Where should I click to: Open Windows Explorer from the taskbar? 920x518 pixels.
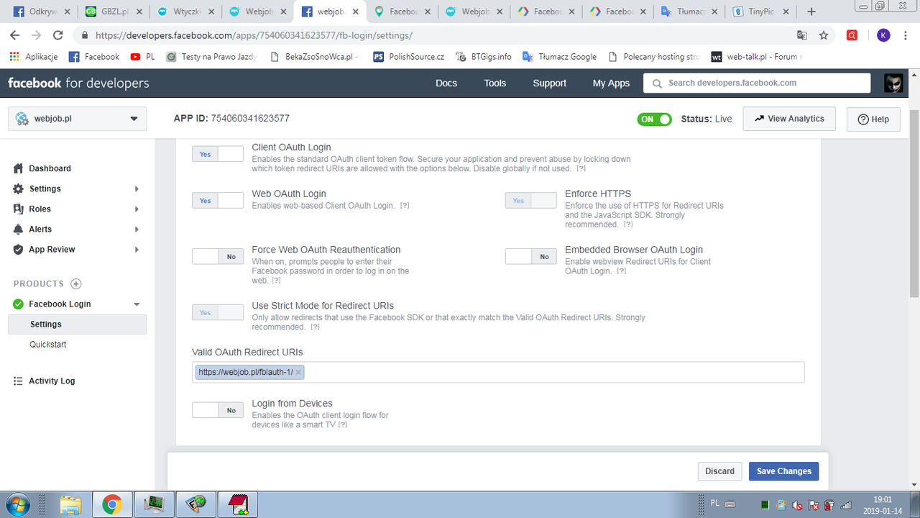pyautogui.click(x=70, y=504)
